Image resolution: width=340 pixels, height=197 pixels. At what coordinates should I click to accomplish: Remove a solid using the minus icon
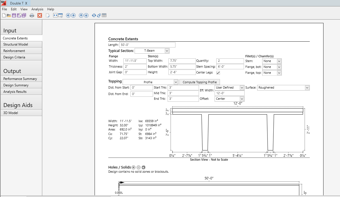139,167
